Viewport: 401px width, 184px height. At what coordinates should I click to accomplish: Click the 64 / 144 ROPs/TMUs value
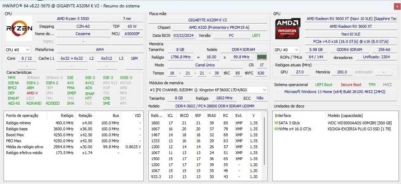(x=316, y=57)
